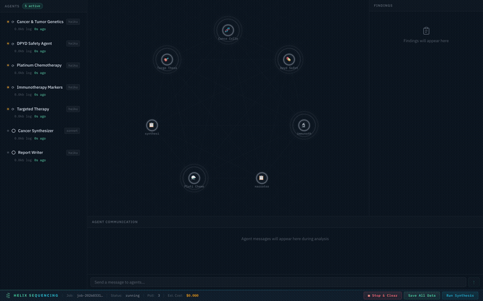
Task: Click 'Agent messages will appear here' text
Action: pyautogui.click(x=285, y=239)
